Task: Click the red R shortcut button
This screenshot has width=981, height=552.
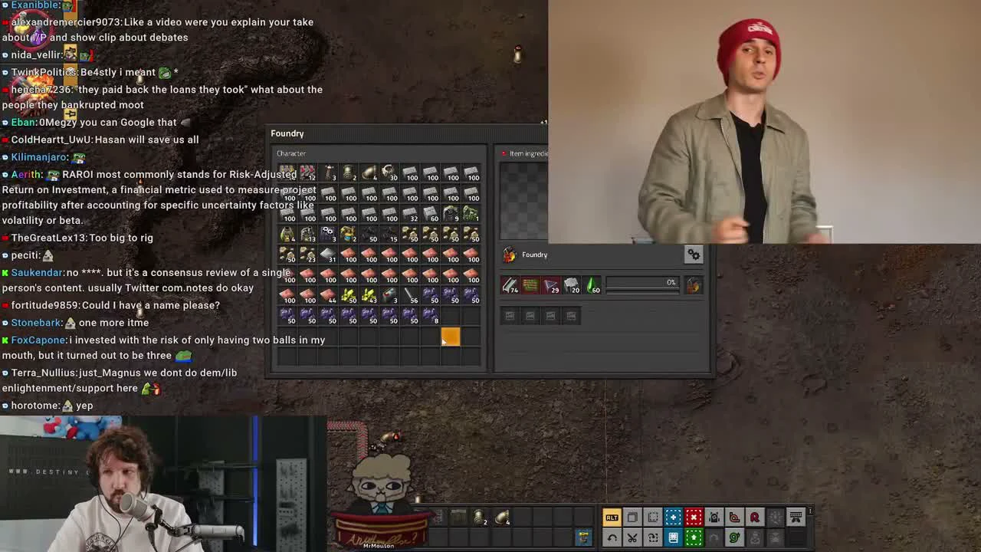Action: click(x=755, y=517)
